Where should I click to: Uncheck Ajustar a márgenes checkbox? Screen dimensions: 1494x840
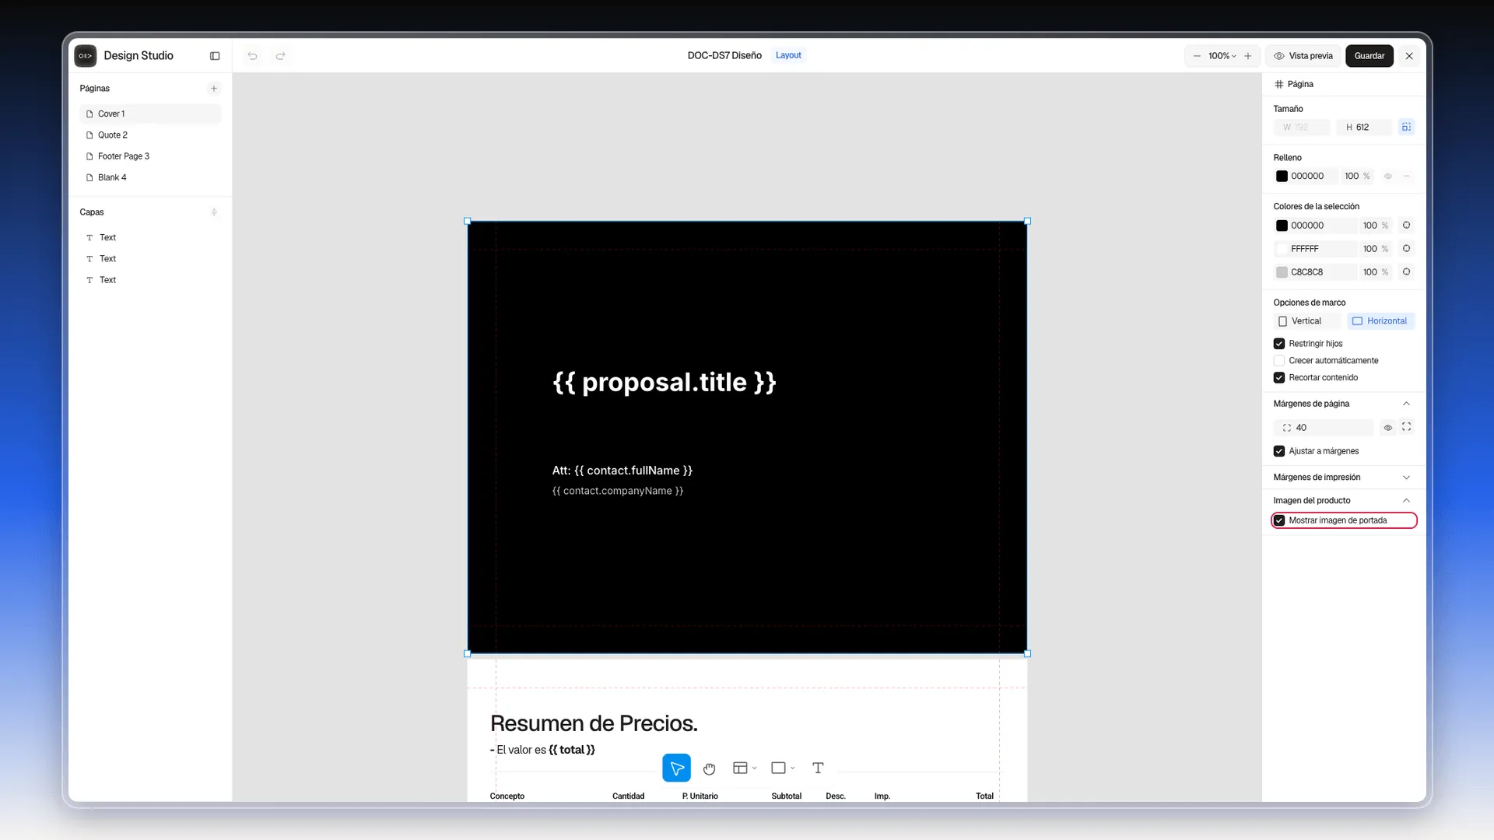[x=1278, y=451]
